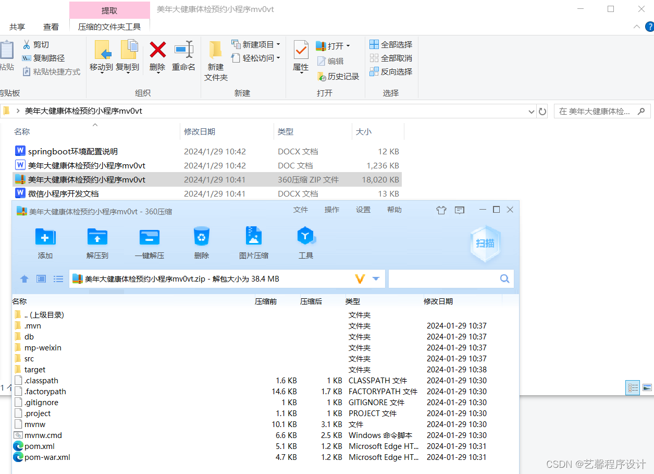654x474 pixels.
Task: Open the Help (帮助) menu in 360压缩
Action: point(394,210)
